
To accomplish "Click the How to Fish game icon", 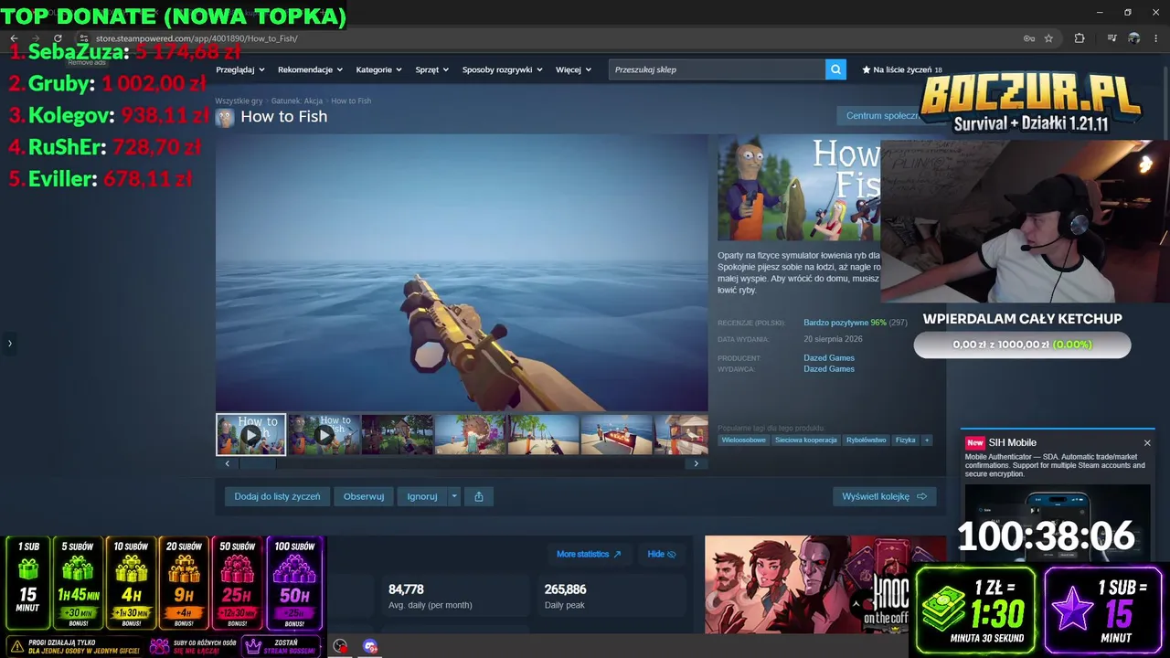I will pos(225,117).
